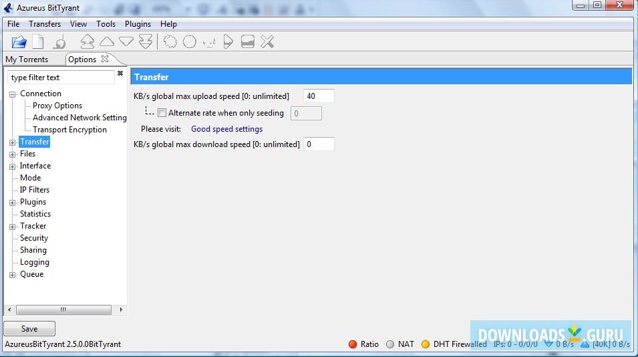Click the download speed arrow in status bar

pos(549,344)
